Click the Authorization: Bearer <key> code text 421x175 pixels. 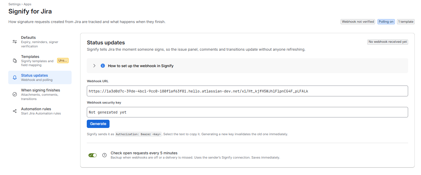coord(139,134)
